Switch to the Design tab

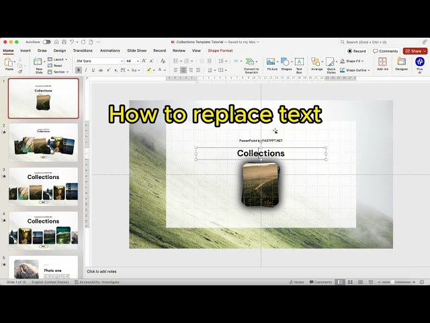pos(60,50)
